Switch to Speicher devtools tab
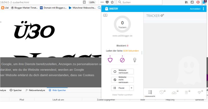 click(x=16, y=90)
